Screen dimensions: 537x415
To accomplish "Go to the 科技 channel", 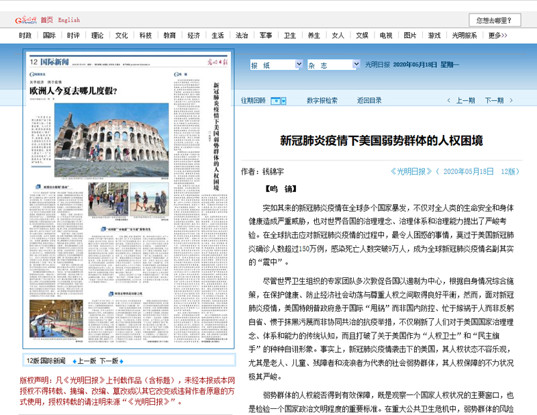I will coord(145,36).
